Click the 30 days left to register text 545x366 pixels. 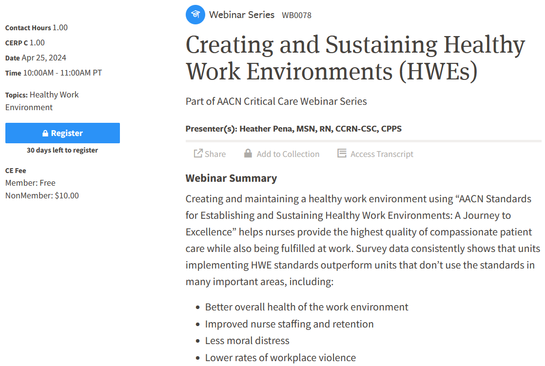(x=62, y=150)
